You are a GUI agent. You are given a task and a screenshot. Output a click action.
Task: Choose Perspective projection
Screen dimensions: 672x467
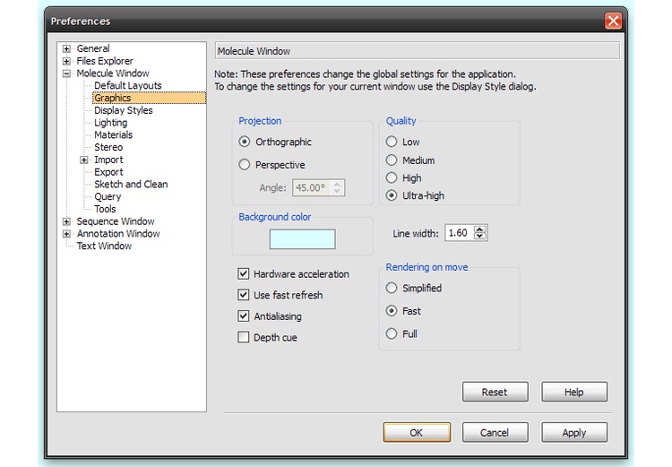[245, 165]
